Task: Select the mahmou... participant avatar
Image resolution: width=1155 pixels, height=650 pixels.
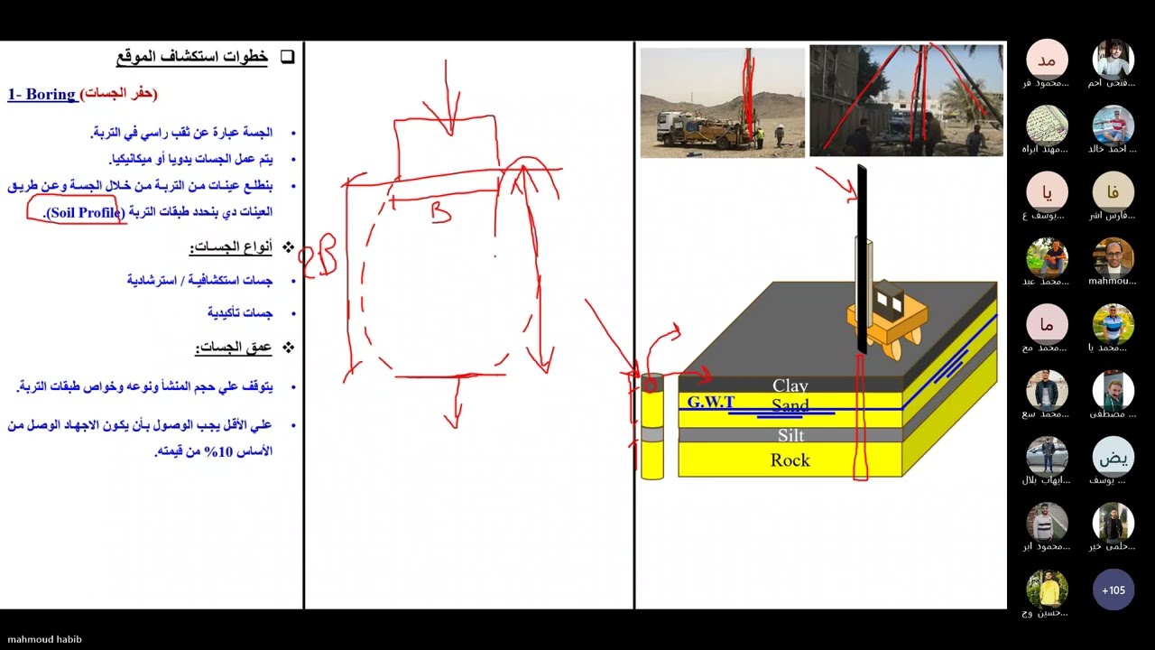Action: click(x=1113, y=258)
